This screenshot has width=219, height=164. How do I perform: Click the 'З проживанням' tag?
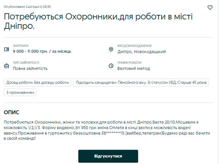(20, 92)
